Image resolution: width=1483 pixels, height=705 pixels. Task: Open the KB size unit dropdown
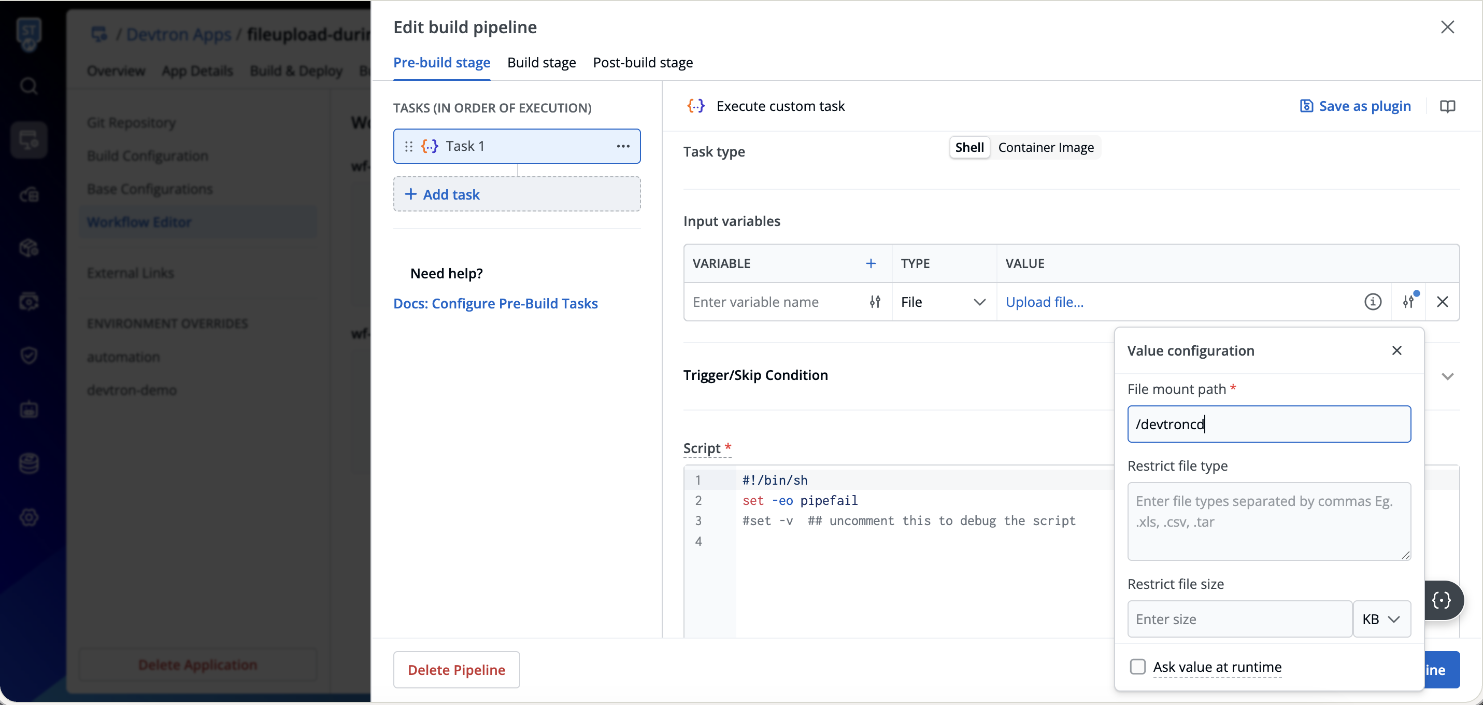point(1381,619)
